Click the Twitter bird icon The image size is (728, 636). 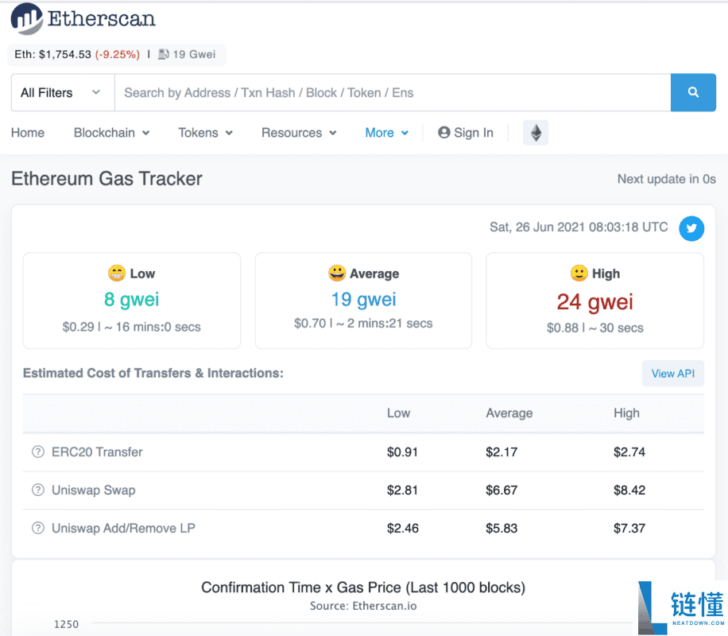click(691, 229)
